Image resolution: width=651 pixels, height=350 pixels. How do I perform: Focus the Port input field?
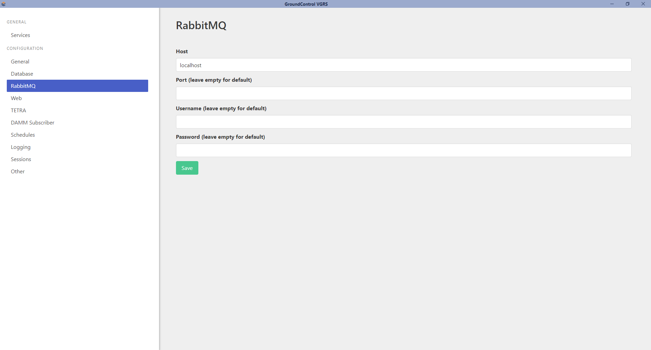(403, 94)
